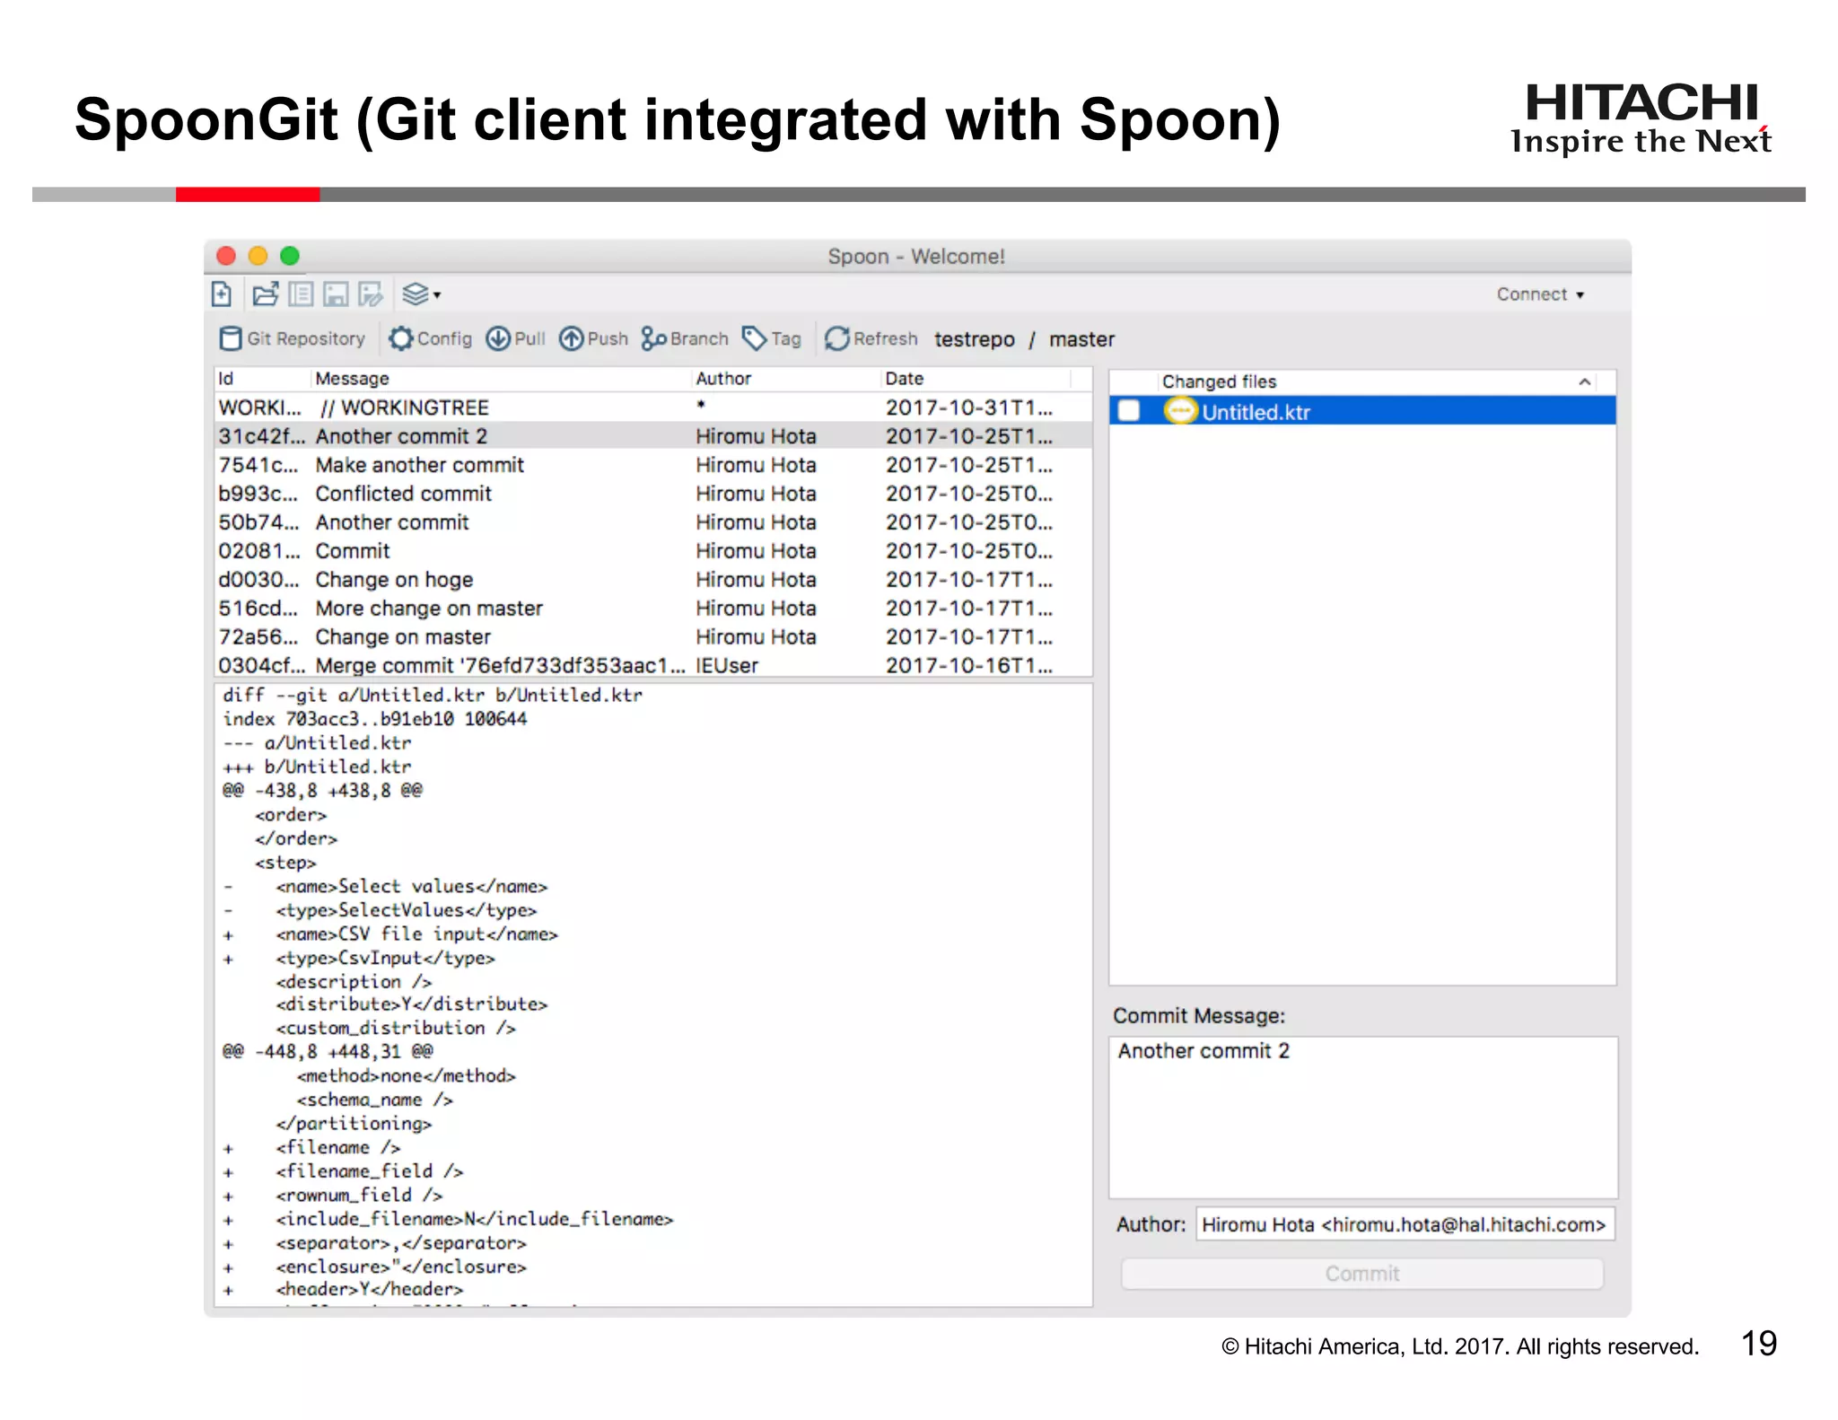Viewport: 1838px width, 1420px height.
Task: Click the green macOS maximize button
Action: [289, 256]
